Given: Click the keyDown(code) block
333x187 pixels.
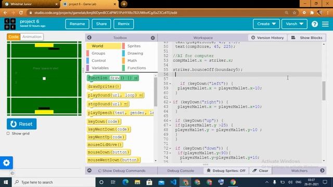Looking at the screenshot, I should [104, 122].
